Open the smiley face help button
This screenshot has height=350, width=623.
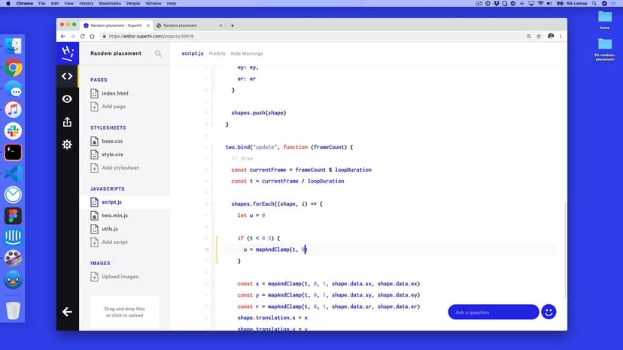pos(549,312)
